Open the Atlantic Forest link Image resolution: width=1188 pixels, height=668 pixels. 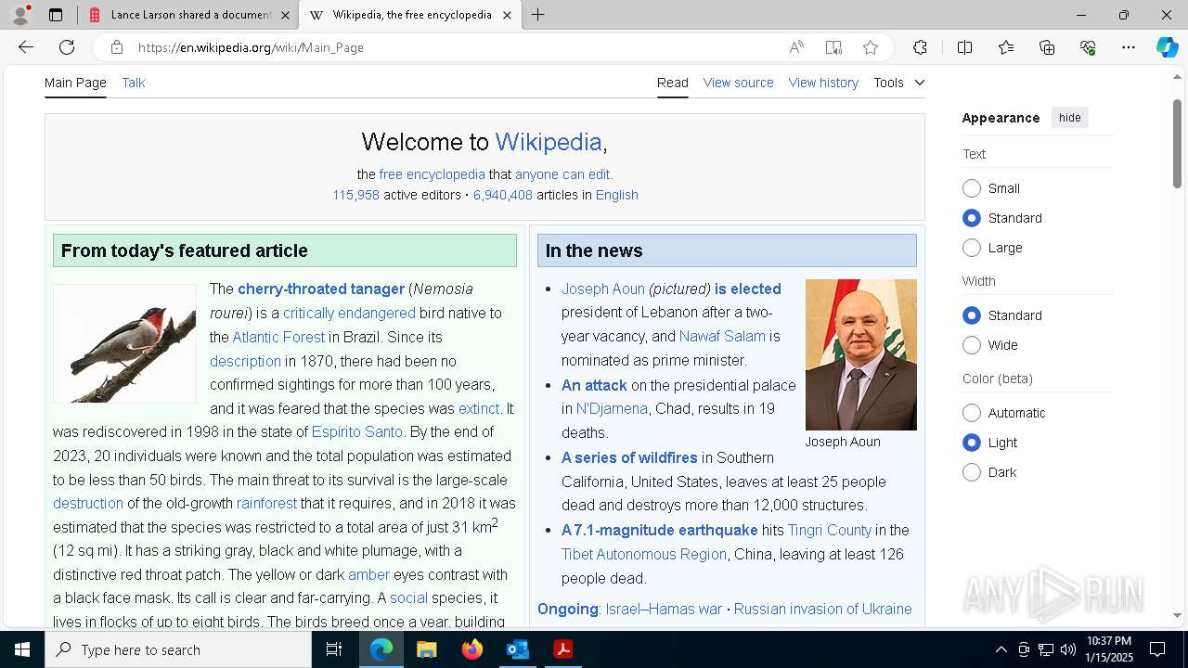278,337
